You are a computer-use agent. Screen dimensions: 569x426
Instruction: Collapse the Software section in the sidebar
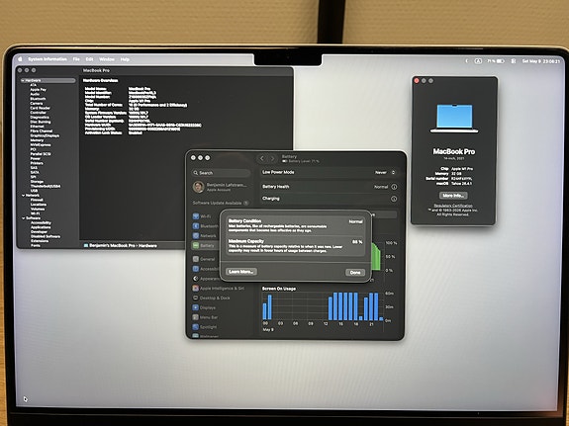click(23, 218)
